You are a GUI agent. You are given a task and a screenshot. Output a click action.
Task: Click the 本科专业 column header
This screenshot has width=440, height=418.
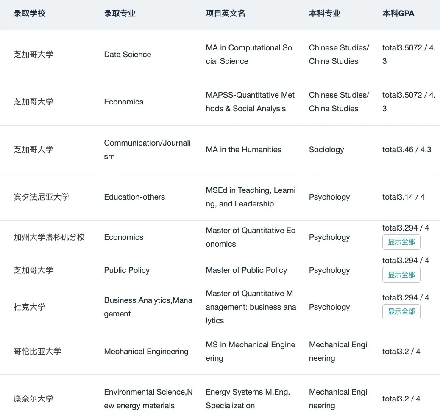tap(325, 14)
